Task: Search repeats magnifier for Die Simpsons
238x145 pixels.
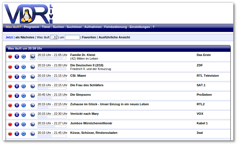Action: (24, 96)
